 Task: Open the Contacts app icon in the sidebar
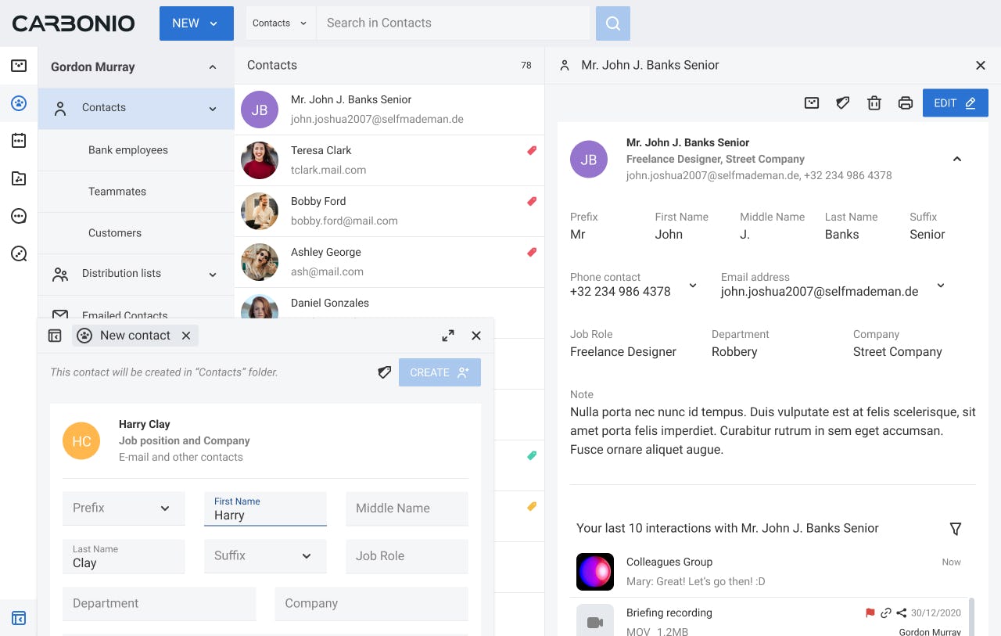[19, 103]
